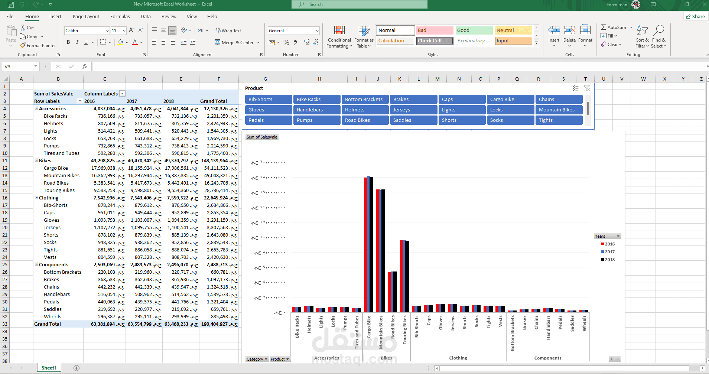Click the percent style icon
Screen dimensions: 709x374
point(286,42)
